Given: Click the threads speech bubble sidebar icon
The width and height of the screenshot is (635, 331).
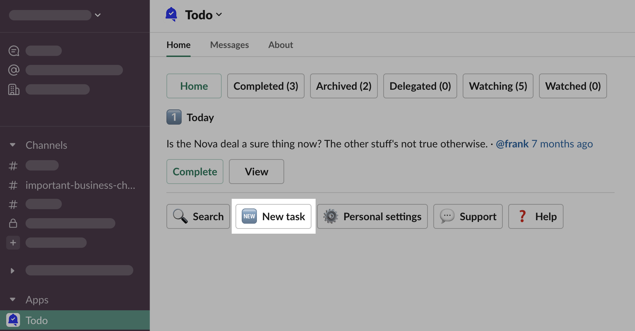Looking at the screenshot, I should pos(14,51).
